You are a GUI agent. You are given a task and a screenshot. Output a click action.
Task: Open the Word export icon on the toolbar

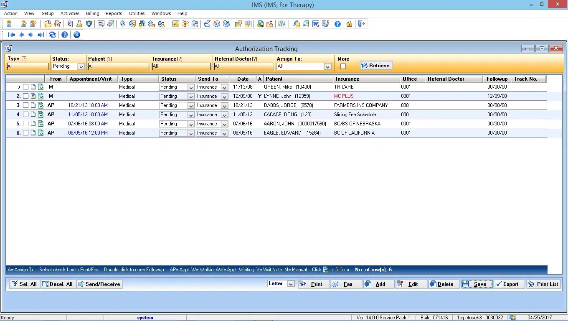[315, 24]
